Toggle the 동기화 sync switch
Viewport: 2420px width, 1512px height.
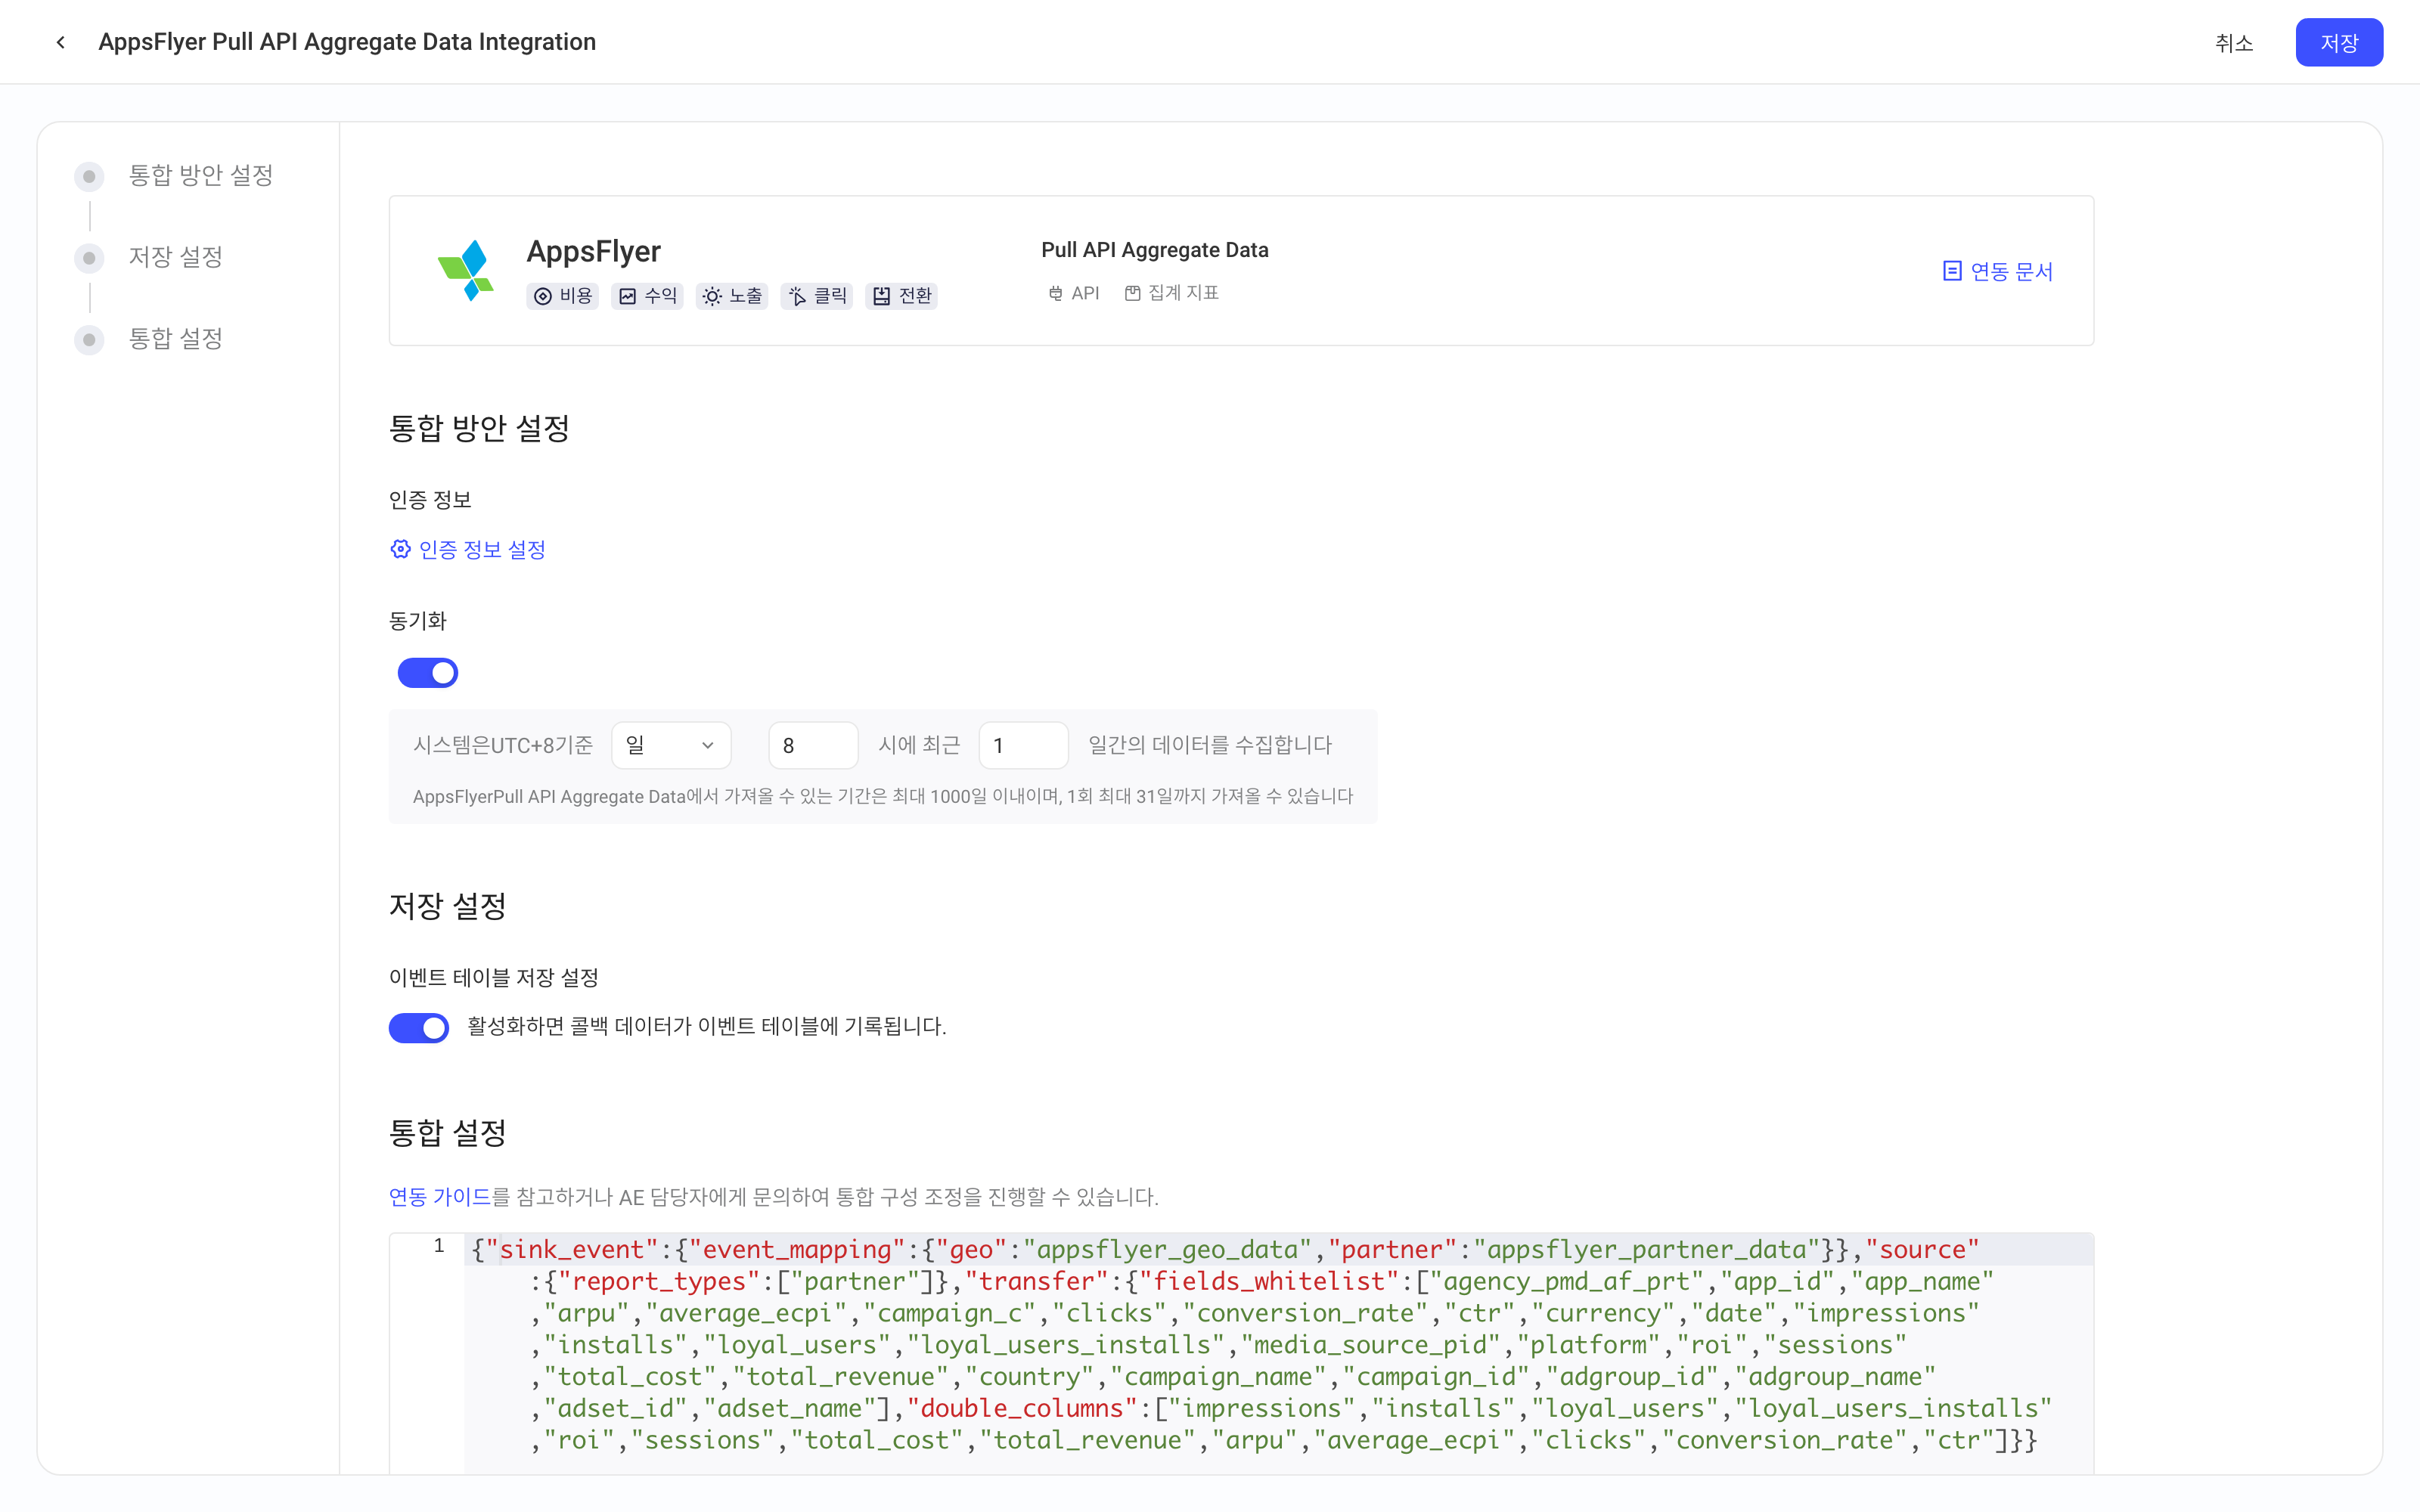(x=428, y=673)
